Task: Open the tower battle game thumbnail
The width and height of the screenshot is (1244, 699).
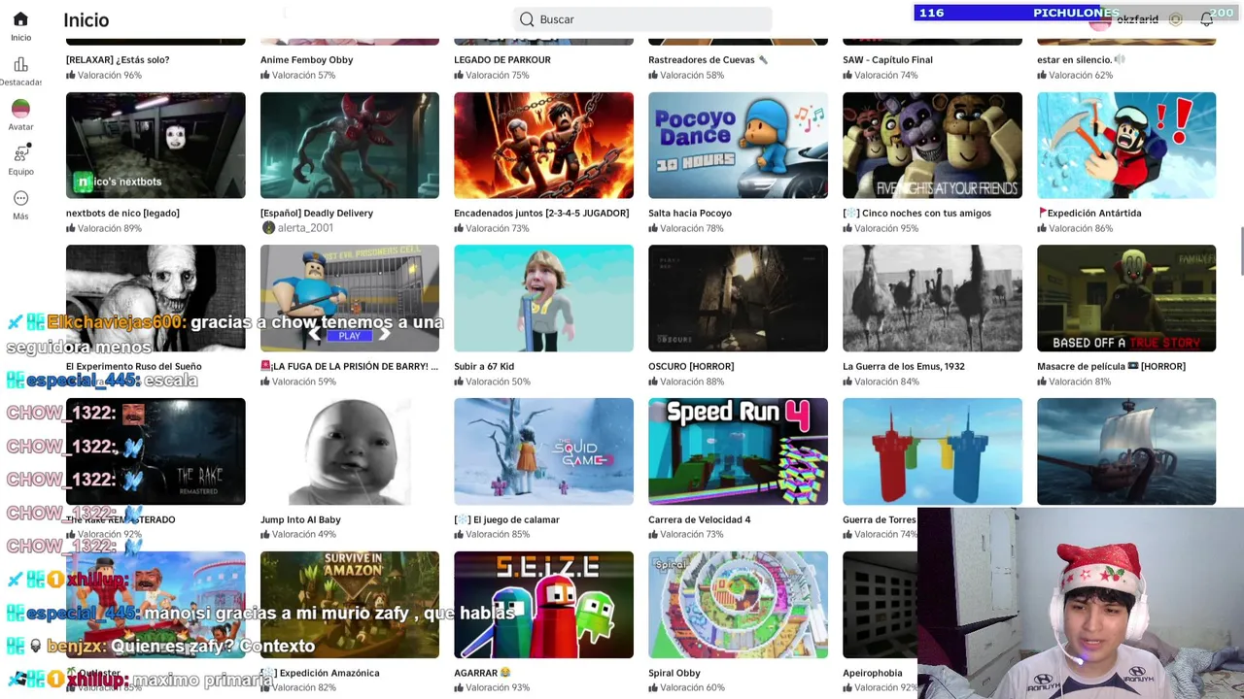Action: point(932,451)
